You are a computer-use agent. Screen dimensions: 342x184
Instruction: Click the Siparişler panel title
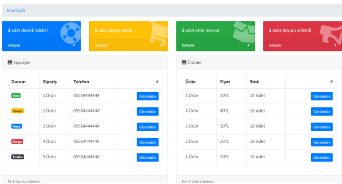pyautogui.click(x=22, y=62)
